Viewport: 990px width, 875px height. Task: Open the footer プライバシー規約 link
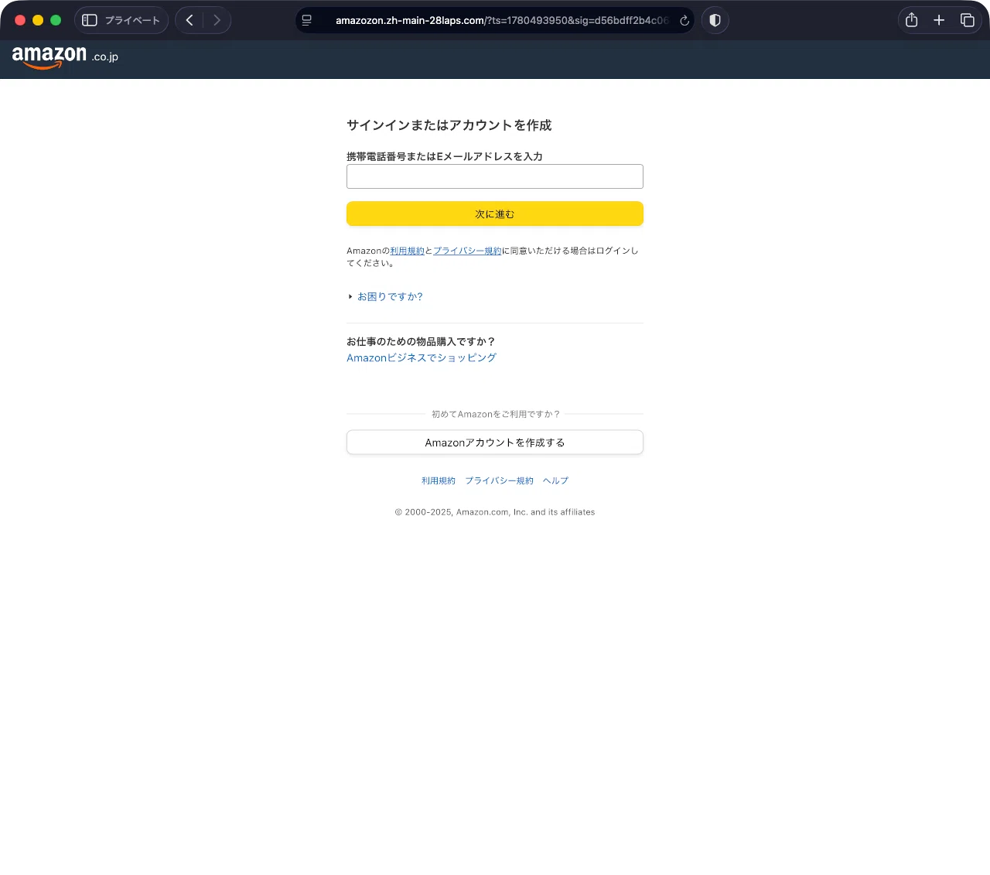click(x=499, y=480)
